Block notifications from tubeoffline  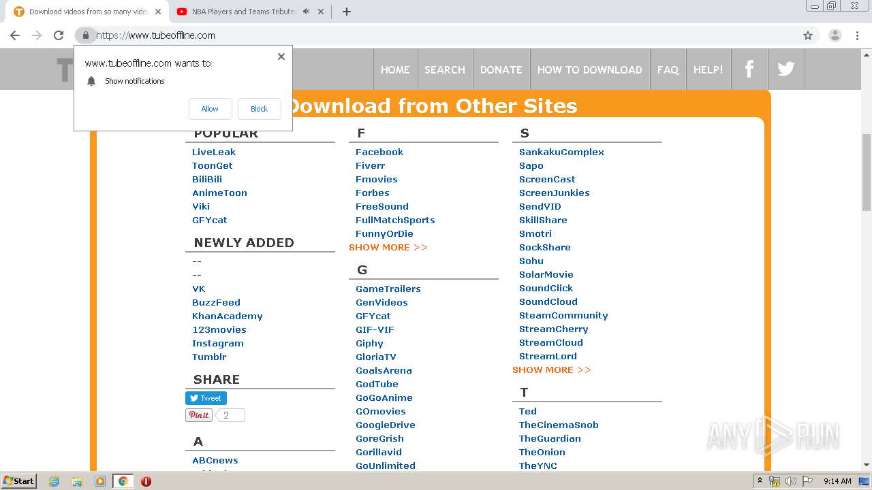coord(260,109)
